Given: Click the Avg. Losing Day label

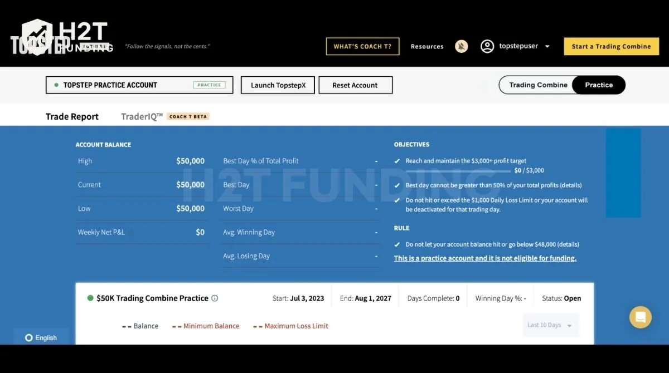Looking at the screenshot, I should pos(246,257).
